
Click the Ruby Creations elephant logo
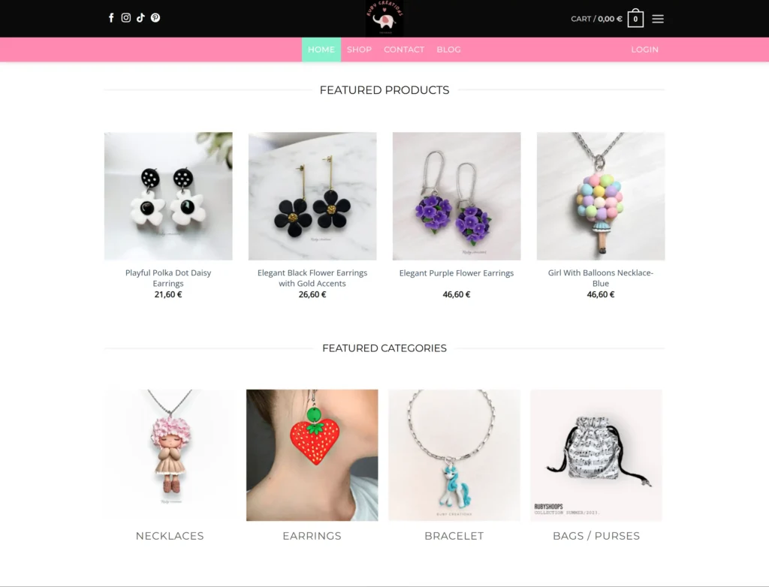[x=384, y=18]
